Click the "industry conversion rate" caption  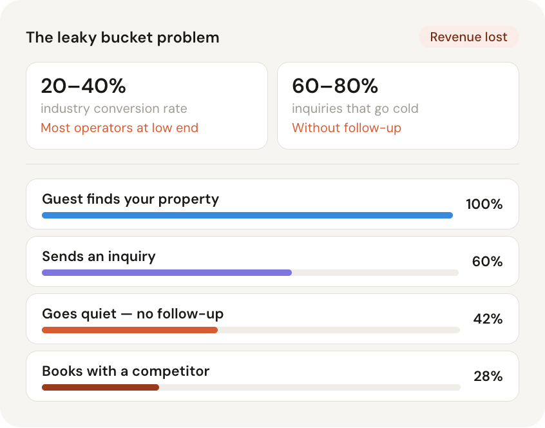pos(113,108)
